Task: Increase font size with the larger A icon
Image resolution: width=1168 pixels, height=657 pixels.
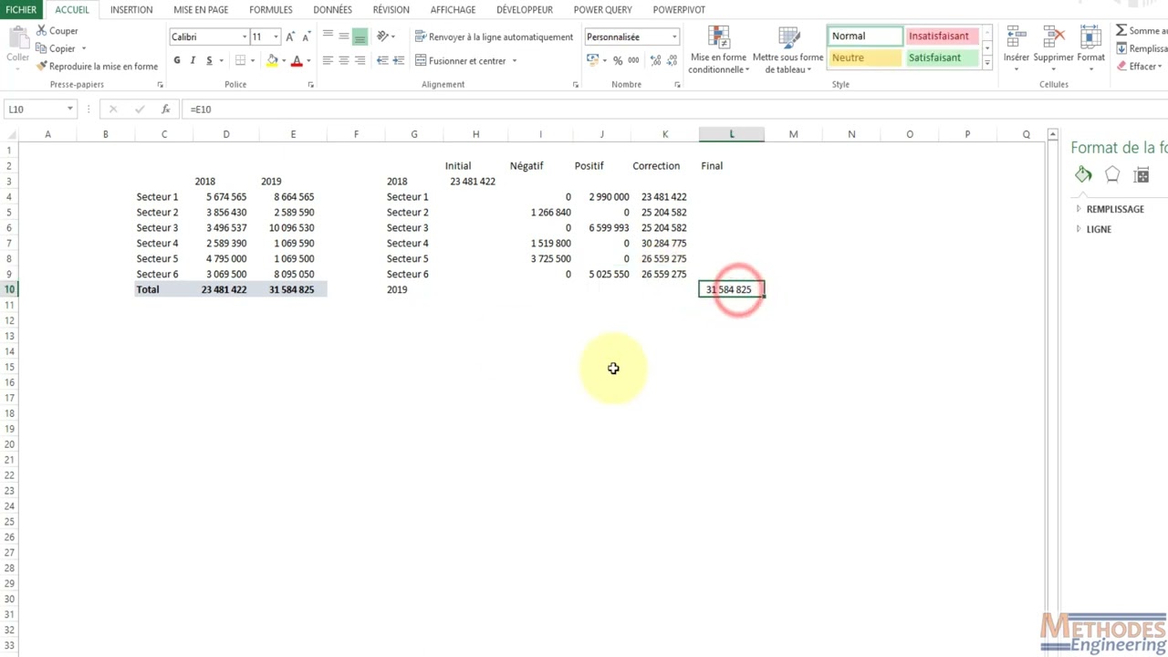Action: 290,36
